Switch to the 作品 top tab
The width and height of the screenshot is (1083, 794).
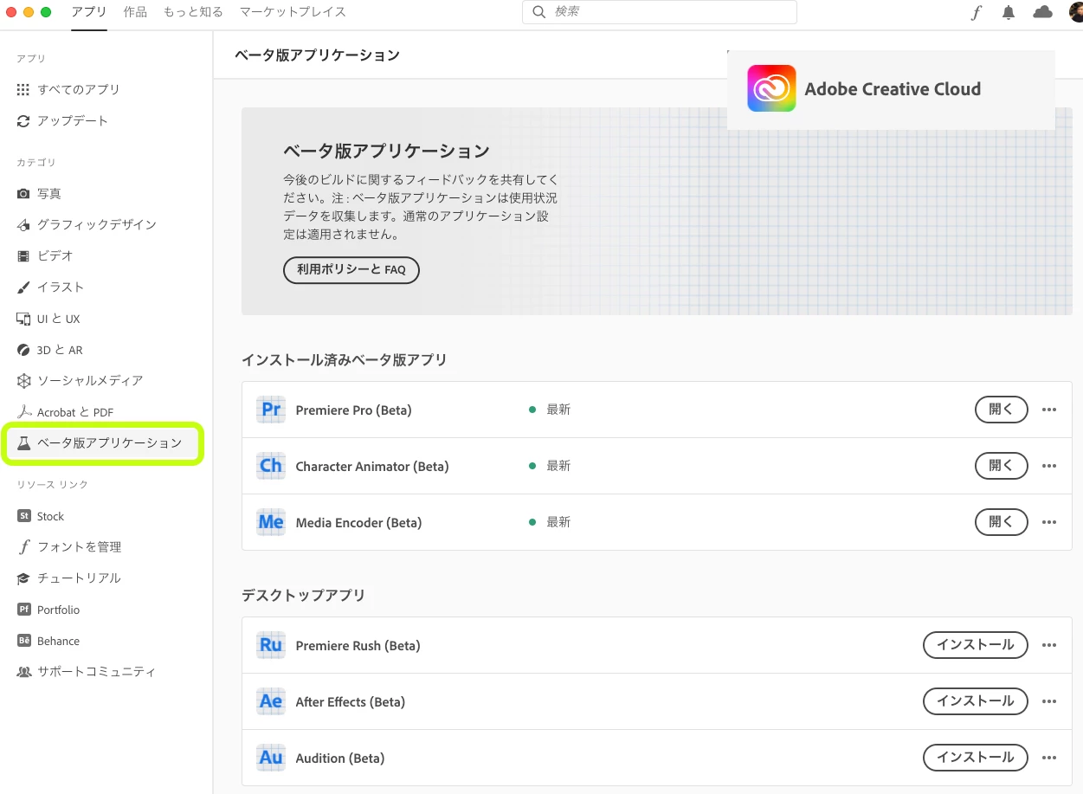click(x=135, y=12)
